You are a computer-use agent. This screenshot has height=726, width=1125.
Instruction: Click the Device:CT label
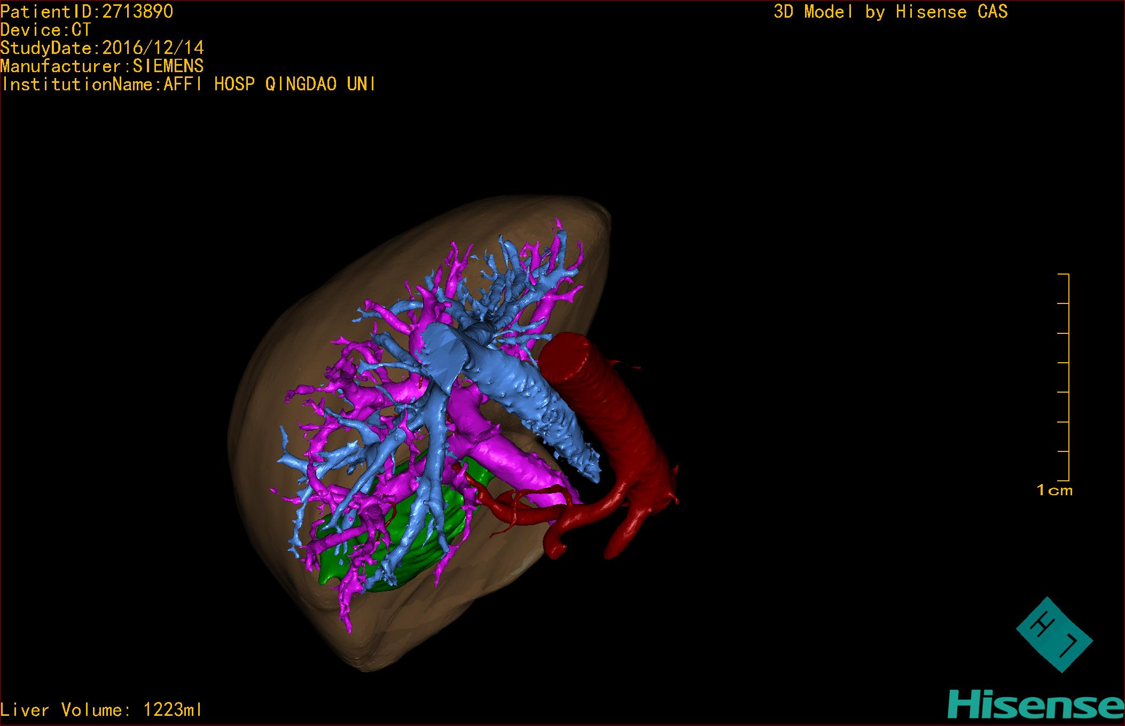click(46, 30)
